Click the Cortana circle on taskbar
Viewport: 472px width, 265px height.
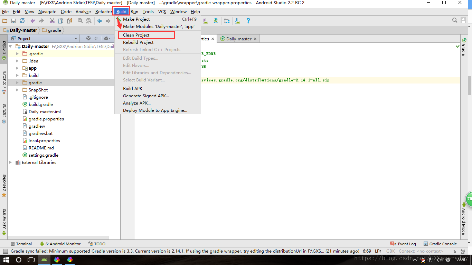click(19, 260)
